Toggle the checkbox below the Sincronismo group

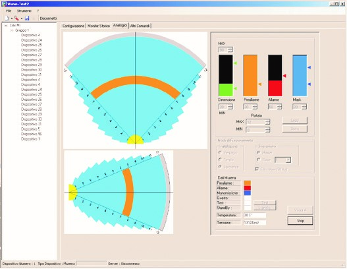257,169
